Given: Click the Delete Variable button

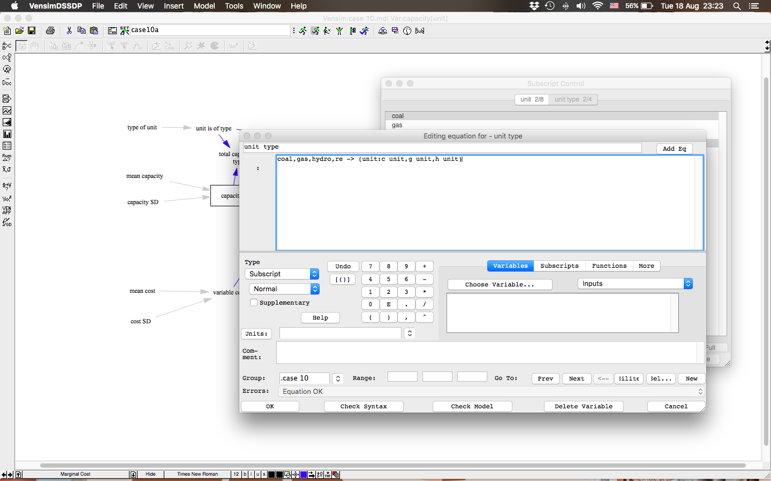Looking at the screenshot, I should [x=584, y=406].
